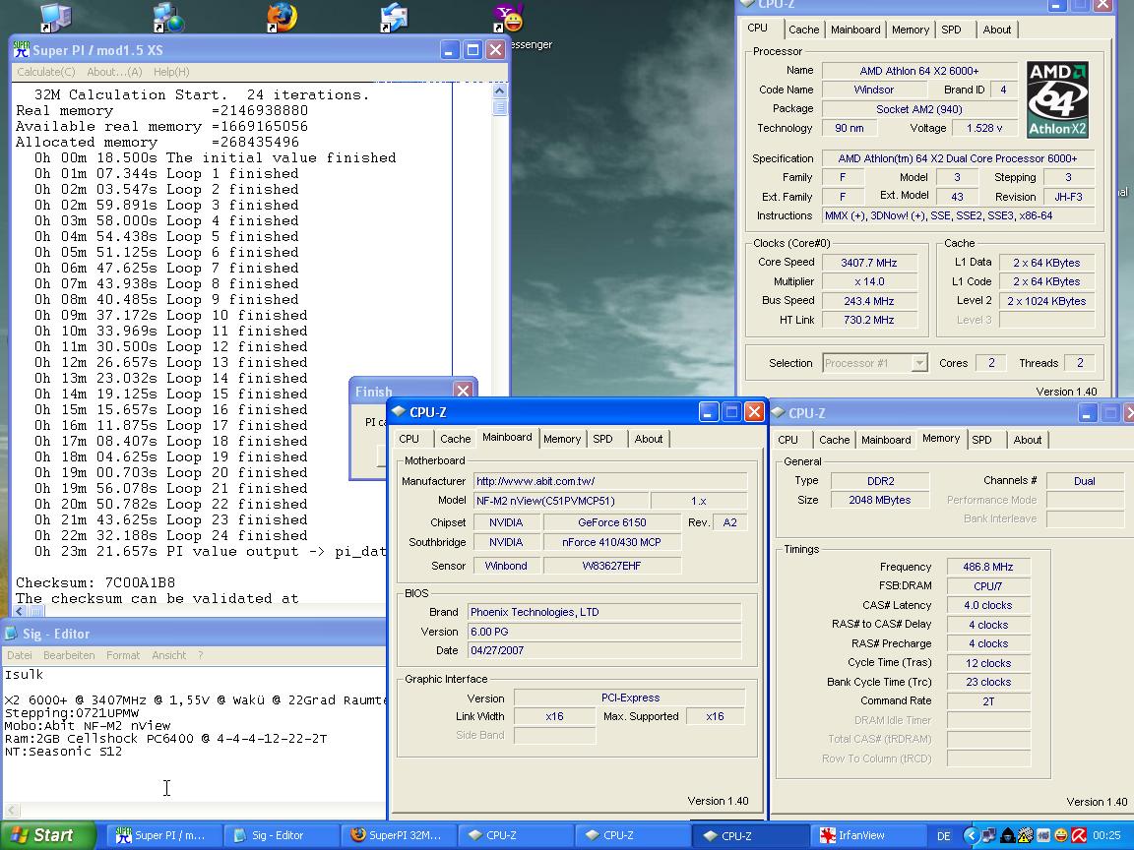Open the desktop shortcut with blue arrows icon

point(394,18)
